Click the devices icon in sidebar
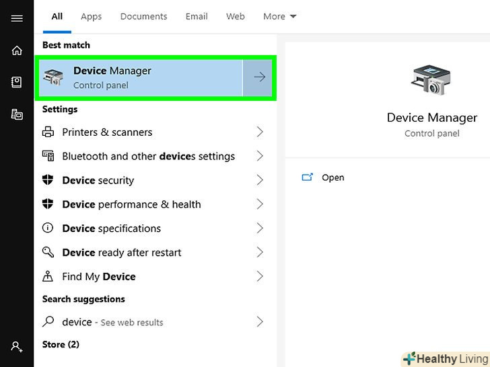Viewport: 490px width, 367px height. [x=17, y=114]
